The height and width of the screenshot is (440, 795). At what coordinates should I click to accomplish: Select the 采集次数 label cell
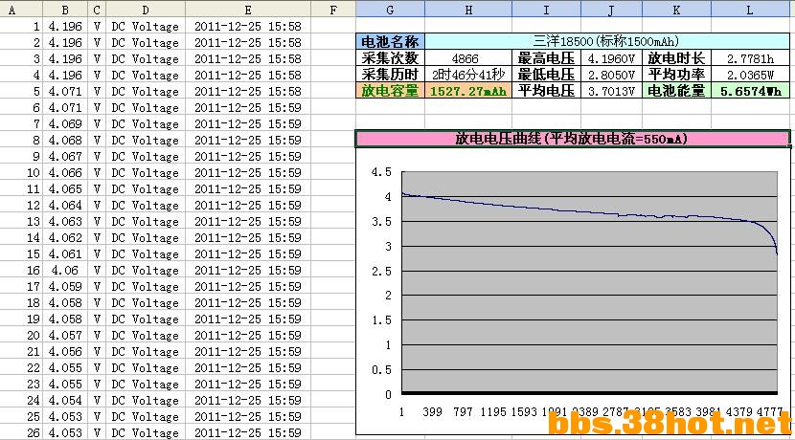[x=390, y=58]
